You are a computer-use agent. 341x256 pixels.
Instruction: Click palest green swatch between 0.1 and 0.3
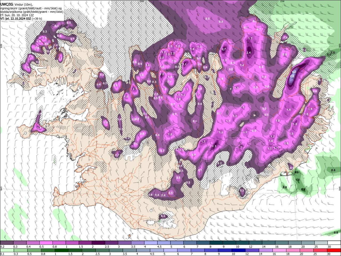7,250
